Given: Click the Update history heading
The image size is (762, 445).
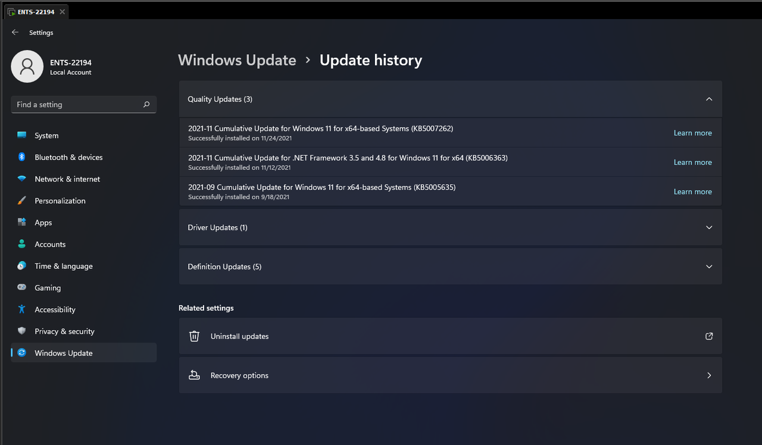Looking at the screenshot, I should [371, 60].
